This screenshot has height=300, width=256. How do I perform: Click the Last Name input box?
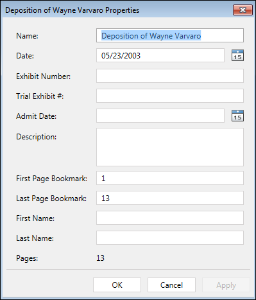click(x=170, y=238)
